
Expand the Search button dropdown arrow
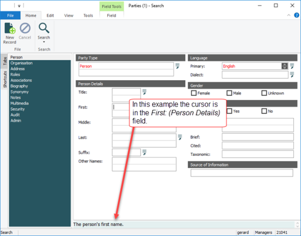click(44, 42)
